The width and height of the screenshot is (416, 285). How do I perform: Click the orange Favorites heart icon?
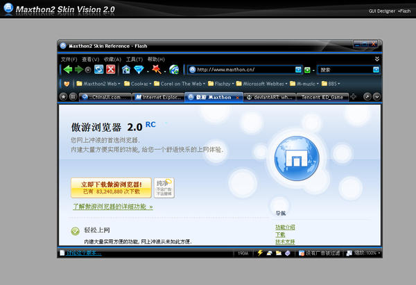pyautogui.click(x=67, y=84)
